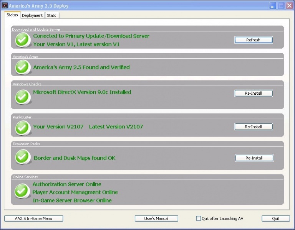Screen dimensions: 295x230
Task: Click text In-Game Server Browser Online
Action: pyautogui.click(x=72, y=200)
